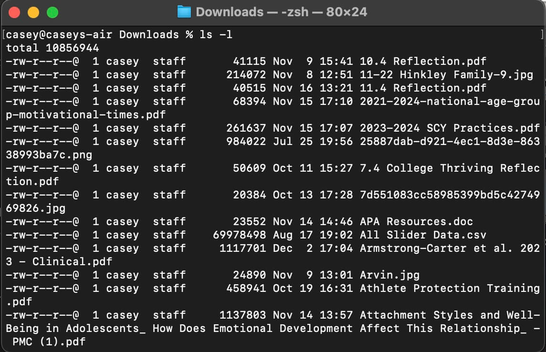546x352 pixels.
Task: Click the '10.4 Reflection.pdf' filename
Action: coord(423,62)
